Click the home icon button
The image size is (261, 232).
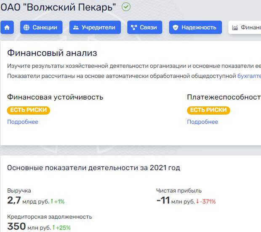pos(7,27)
